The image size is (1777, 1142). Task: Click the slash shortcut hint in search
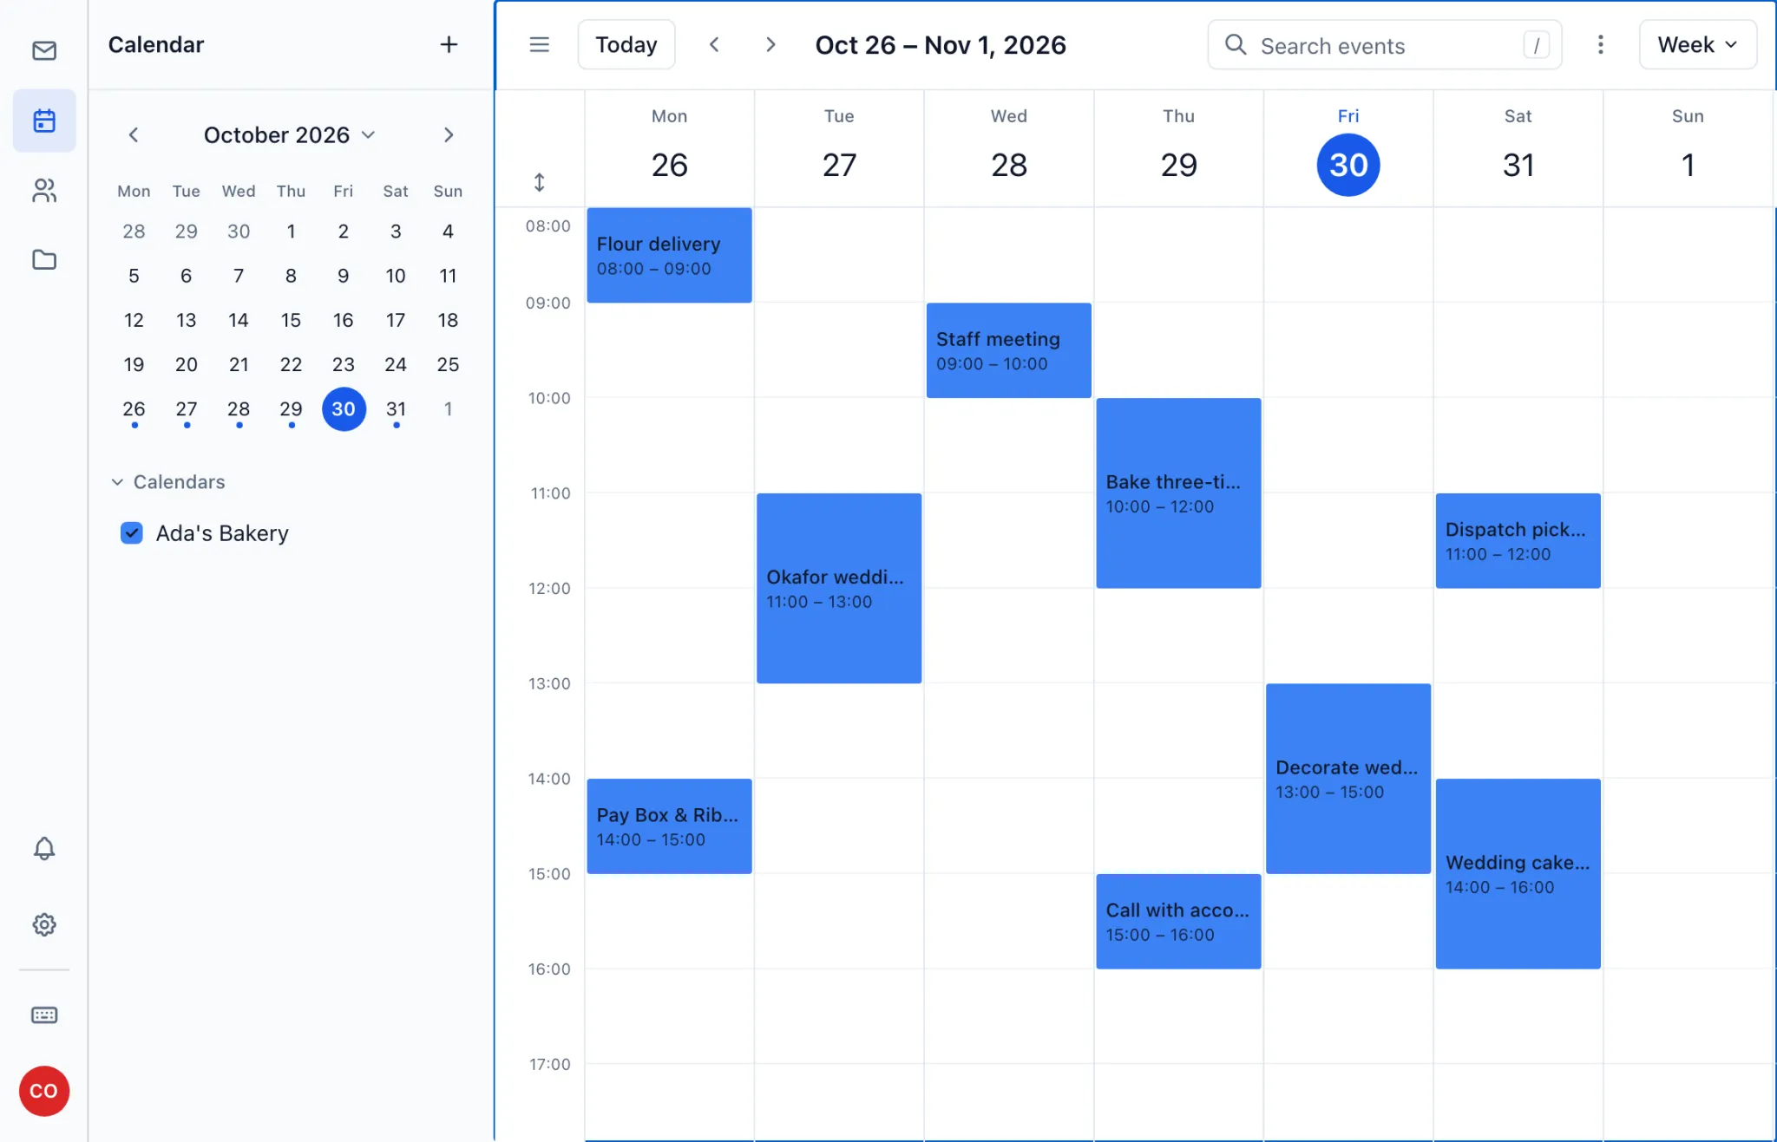pos(1536,44)
